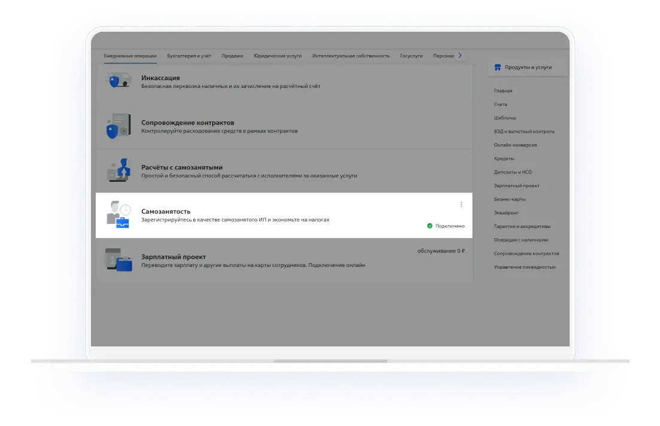Go to Интеллектуальная собственность tab
This screenshot has width=660, height=426.
tap(351, 56)
